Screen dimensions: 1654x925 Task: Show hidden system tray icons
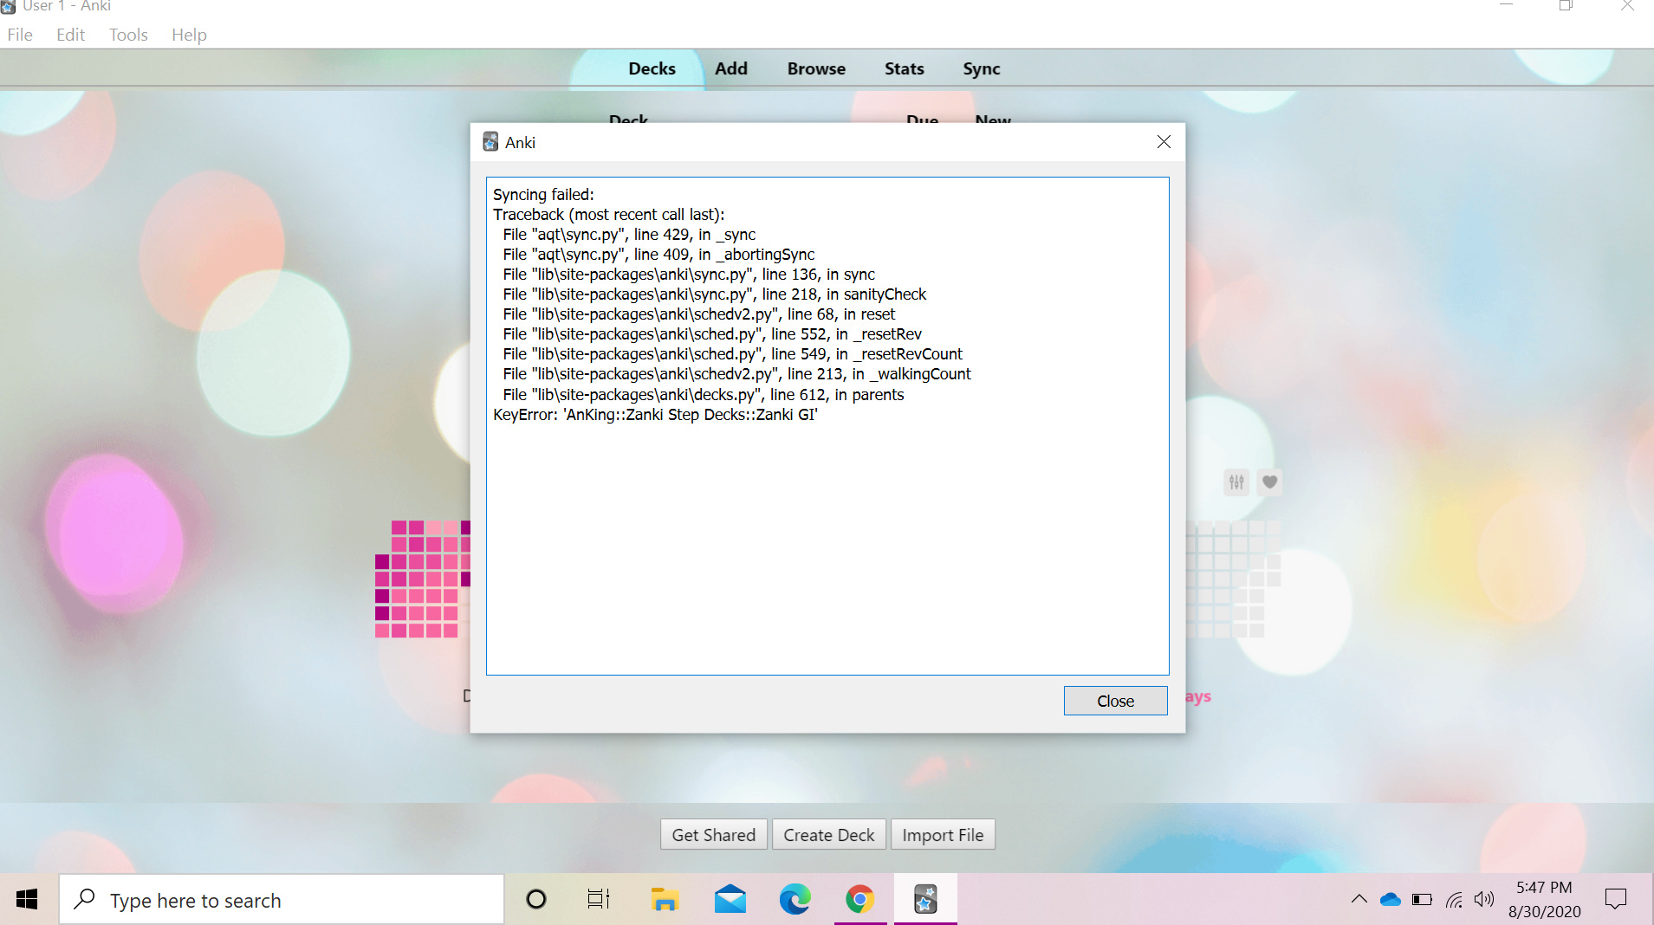[1359, 900]
